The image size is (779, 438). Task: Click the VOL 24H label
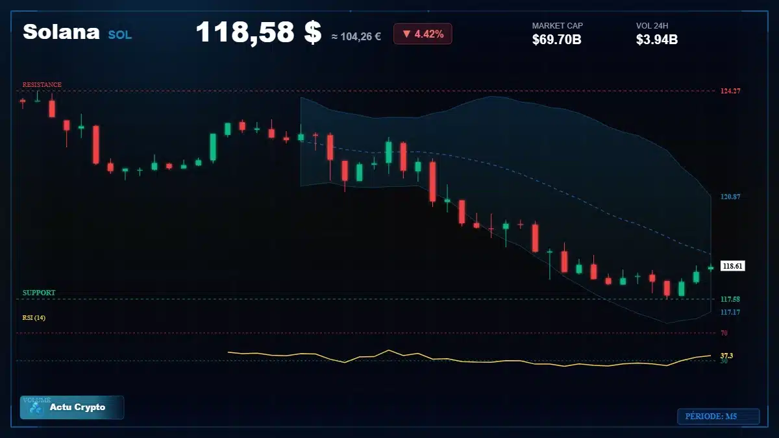(x=652, y=26)
